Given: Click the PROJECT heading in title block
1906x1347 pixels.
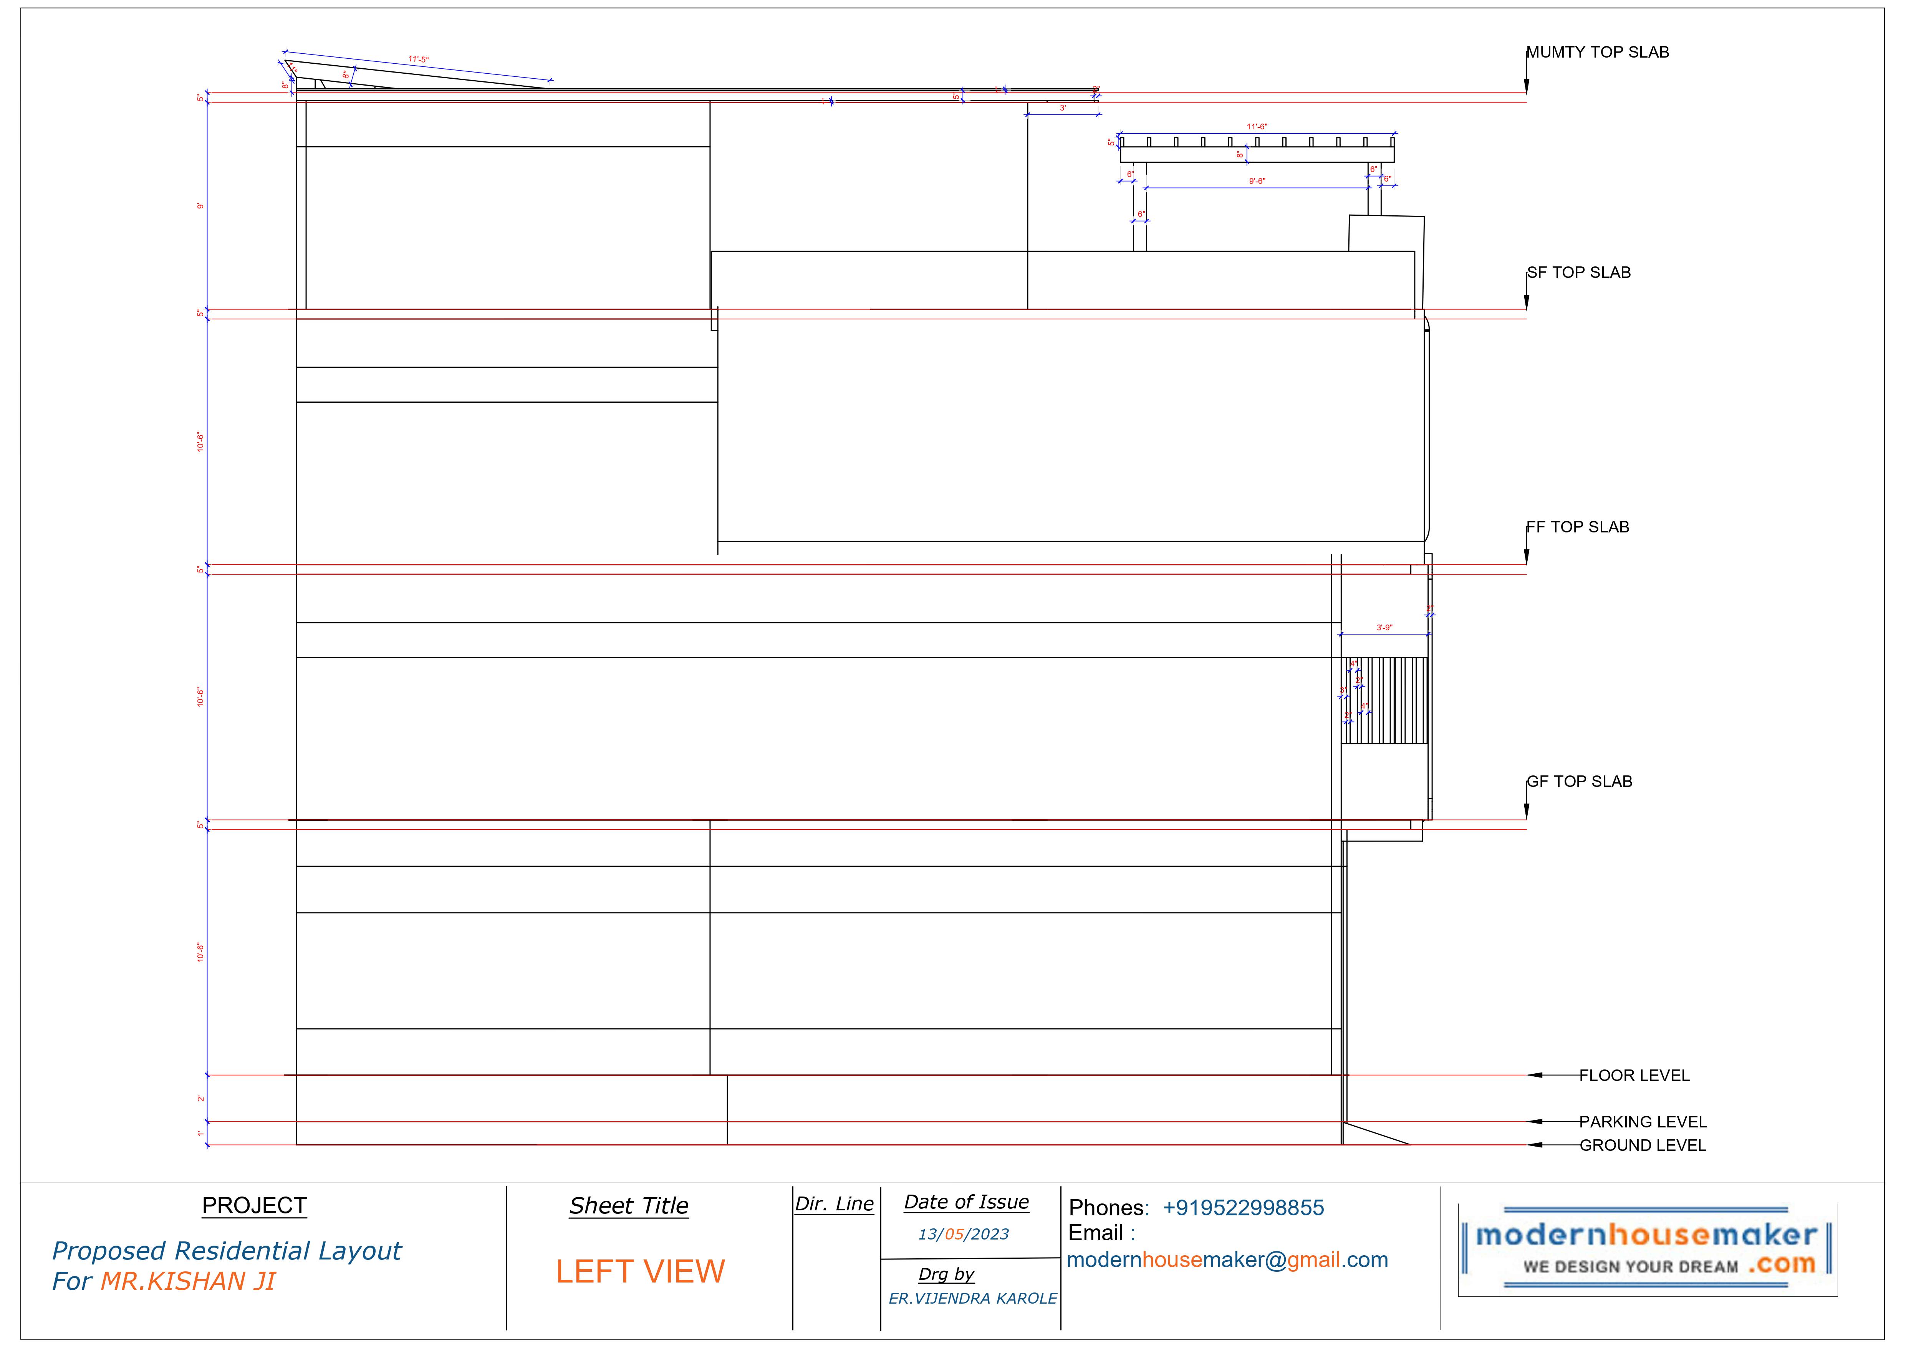Looking at the screenshot, I should (x=254, y=1205).
